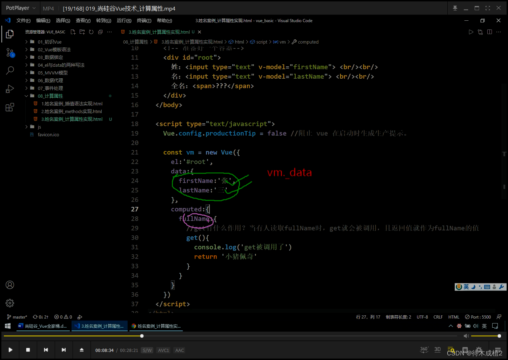Click the PotPlayer seek bar handle
The width and height of the screenshot is (508, 360).
[x=142, y=336]
